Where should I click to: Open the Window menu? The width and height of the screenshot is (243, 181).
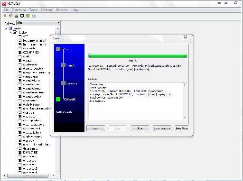pos(62,10)
